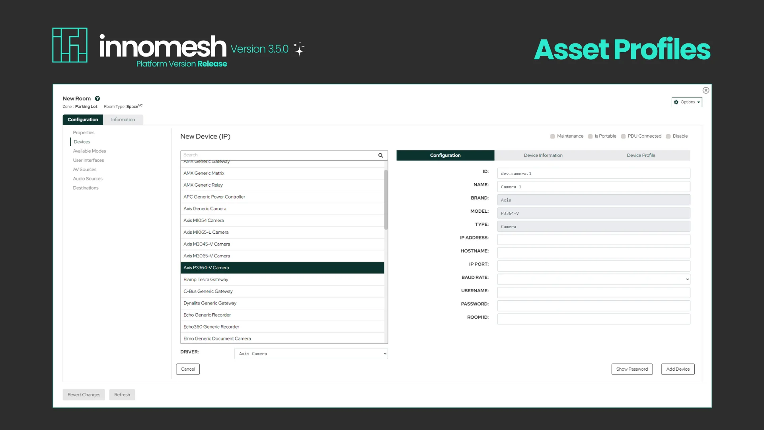764x430 pixels.
Task: Select Axis Generic Camera entry
Action: coord(282,209)
